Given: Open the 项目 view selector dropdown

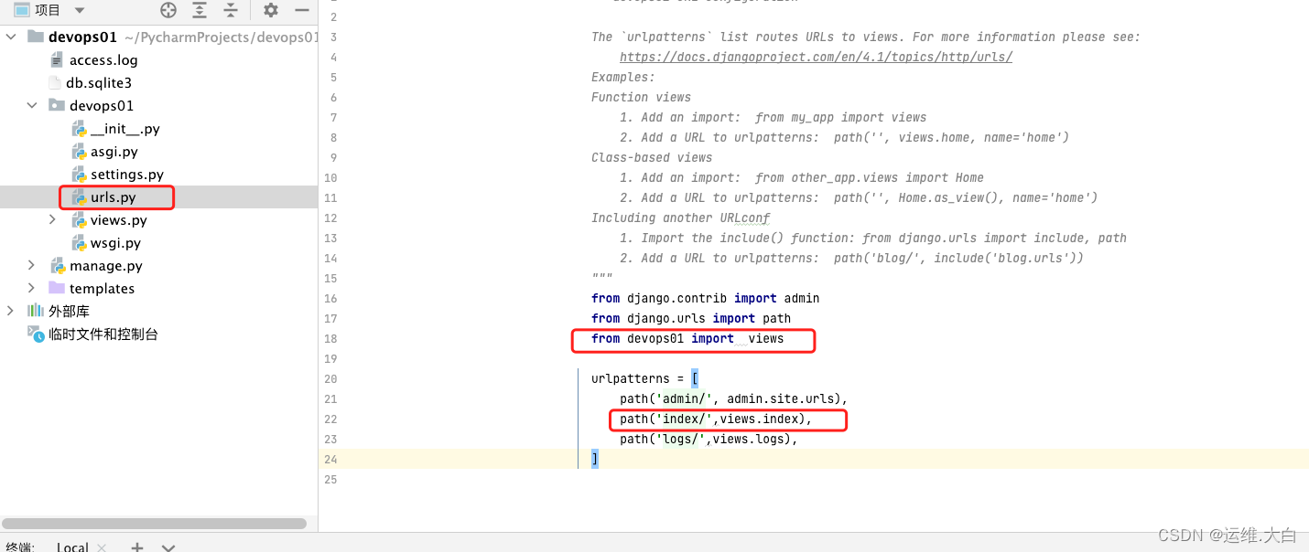Looking at the screenshot, I should pos(49,10).
